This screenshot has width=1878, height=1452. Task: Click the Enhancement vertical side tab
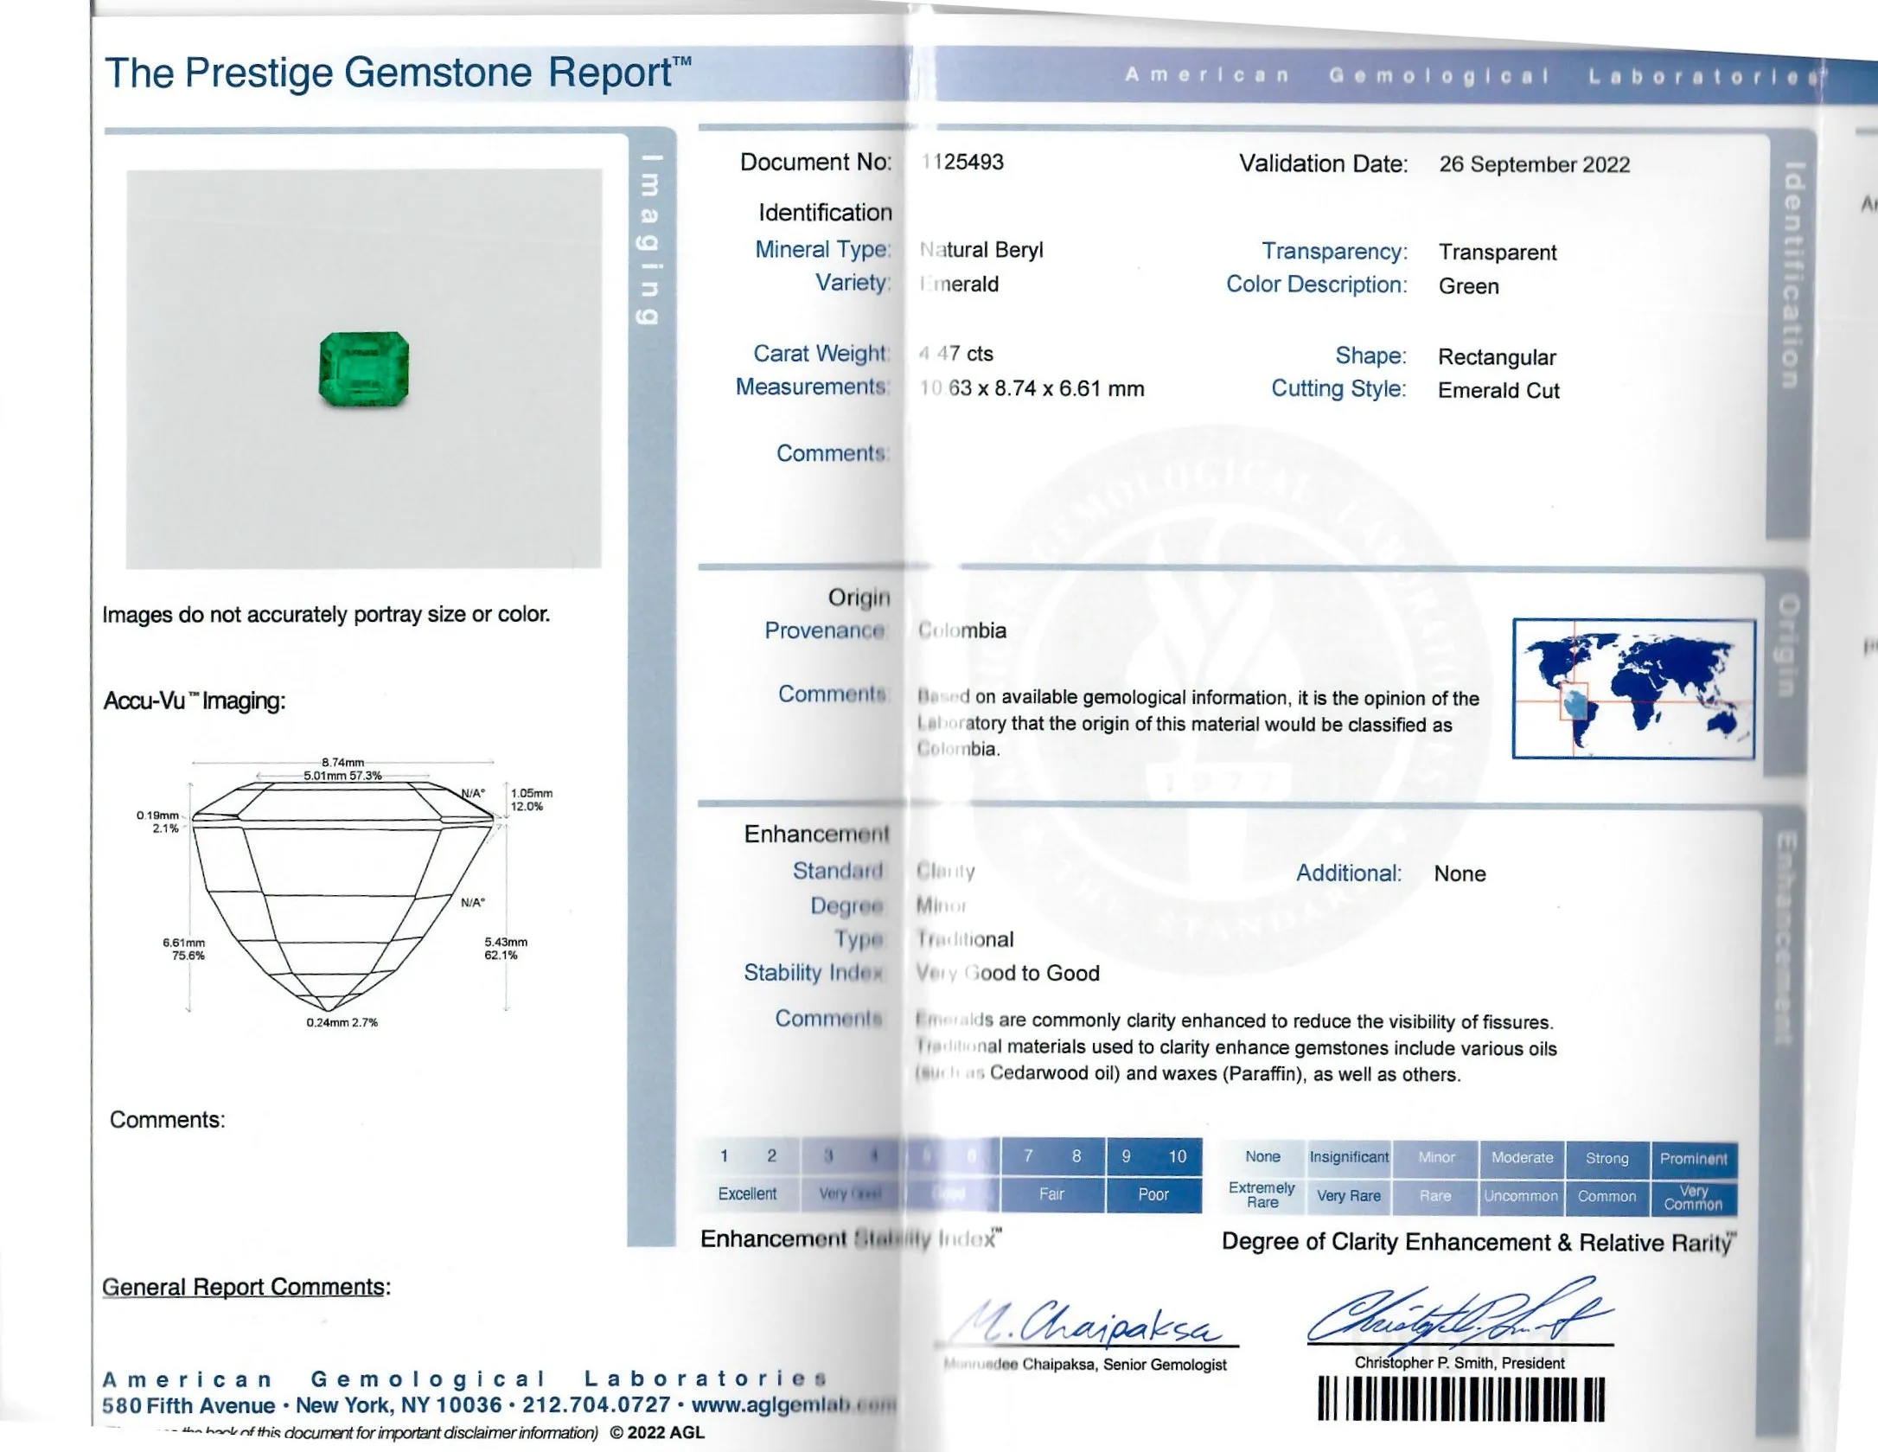pos(1785,938)
